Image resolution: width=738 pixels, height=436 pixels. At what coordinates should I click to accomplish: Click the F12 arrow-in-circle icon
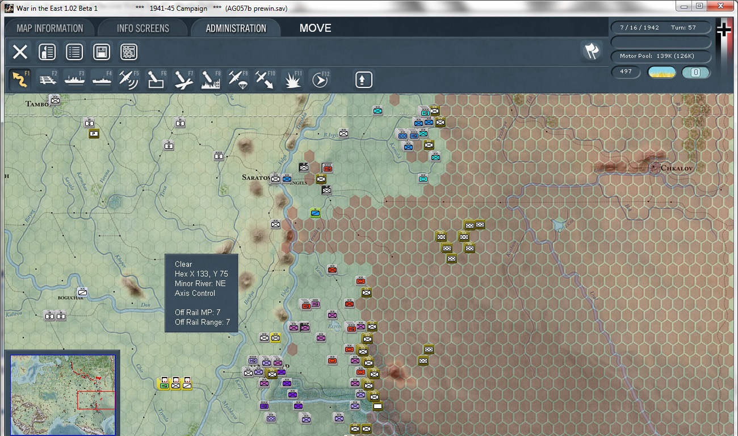[x=320, y=79]
